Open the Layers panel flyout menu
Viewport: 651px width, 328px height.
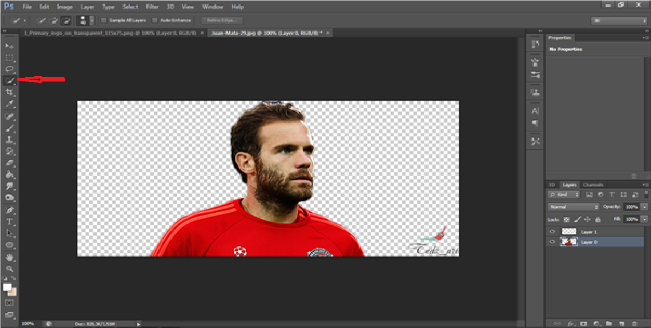tap(646, 184)
